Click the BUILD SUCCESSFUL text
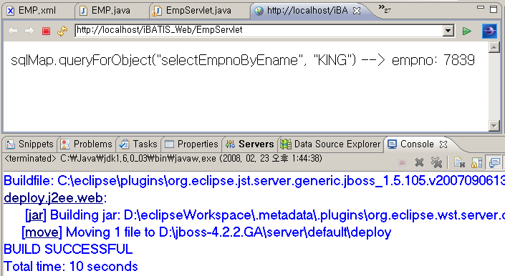 [68, 250]
